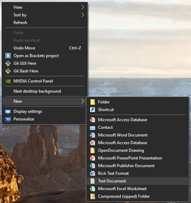
Task: Click the greyed-out Paste shortcut entry
Action: [x=45, y=40]
